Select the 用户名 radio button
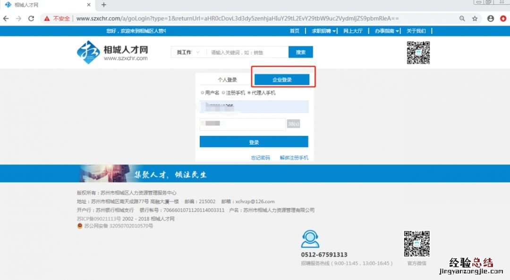Screen dimensions: 510x280 (x=203, y=93)
